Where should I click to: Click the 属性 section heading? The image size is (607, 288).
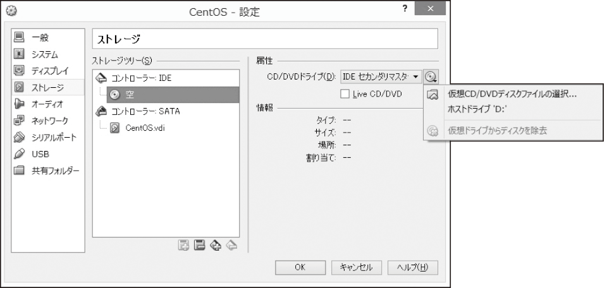tap(264, 61)
